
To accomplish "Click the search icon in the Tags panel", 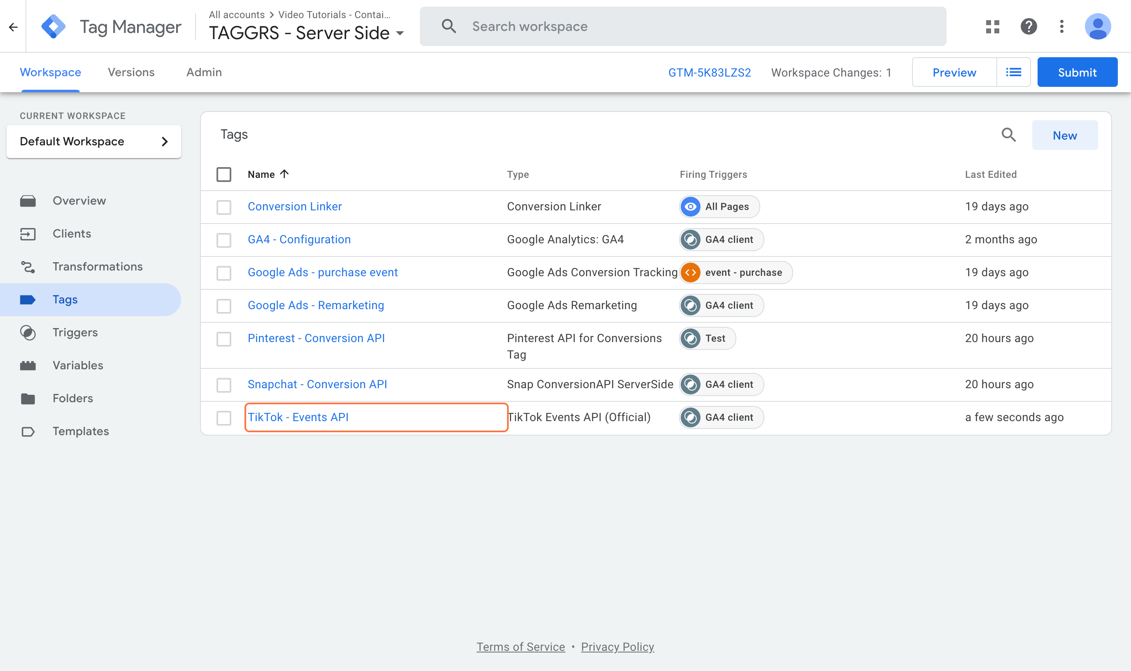I will [1008, 135].
